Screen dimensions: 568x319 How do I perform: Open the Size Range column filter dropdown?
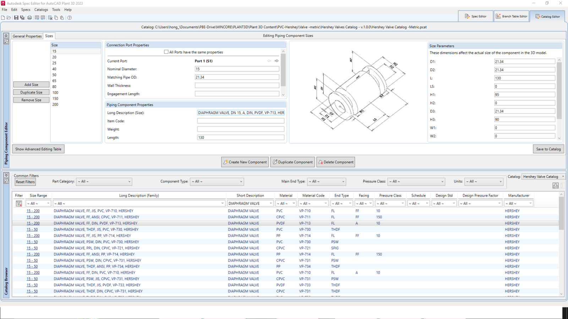point(38,203)
